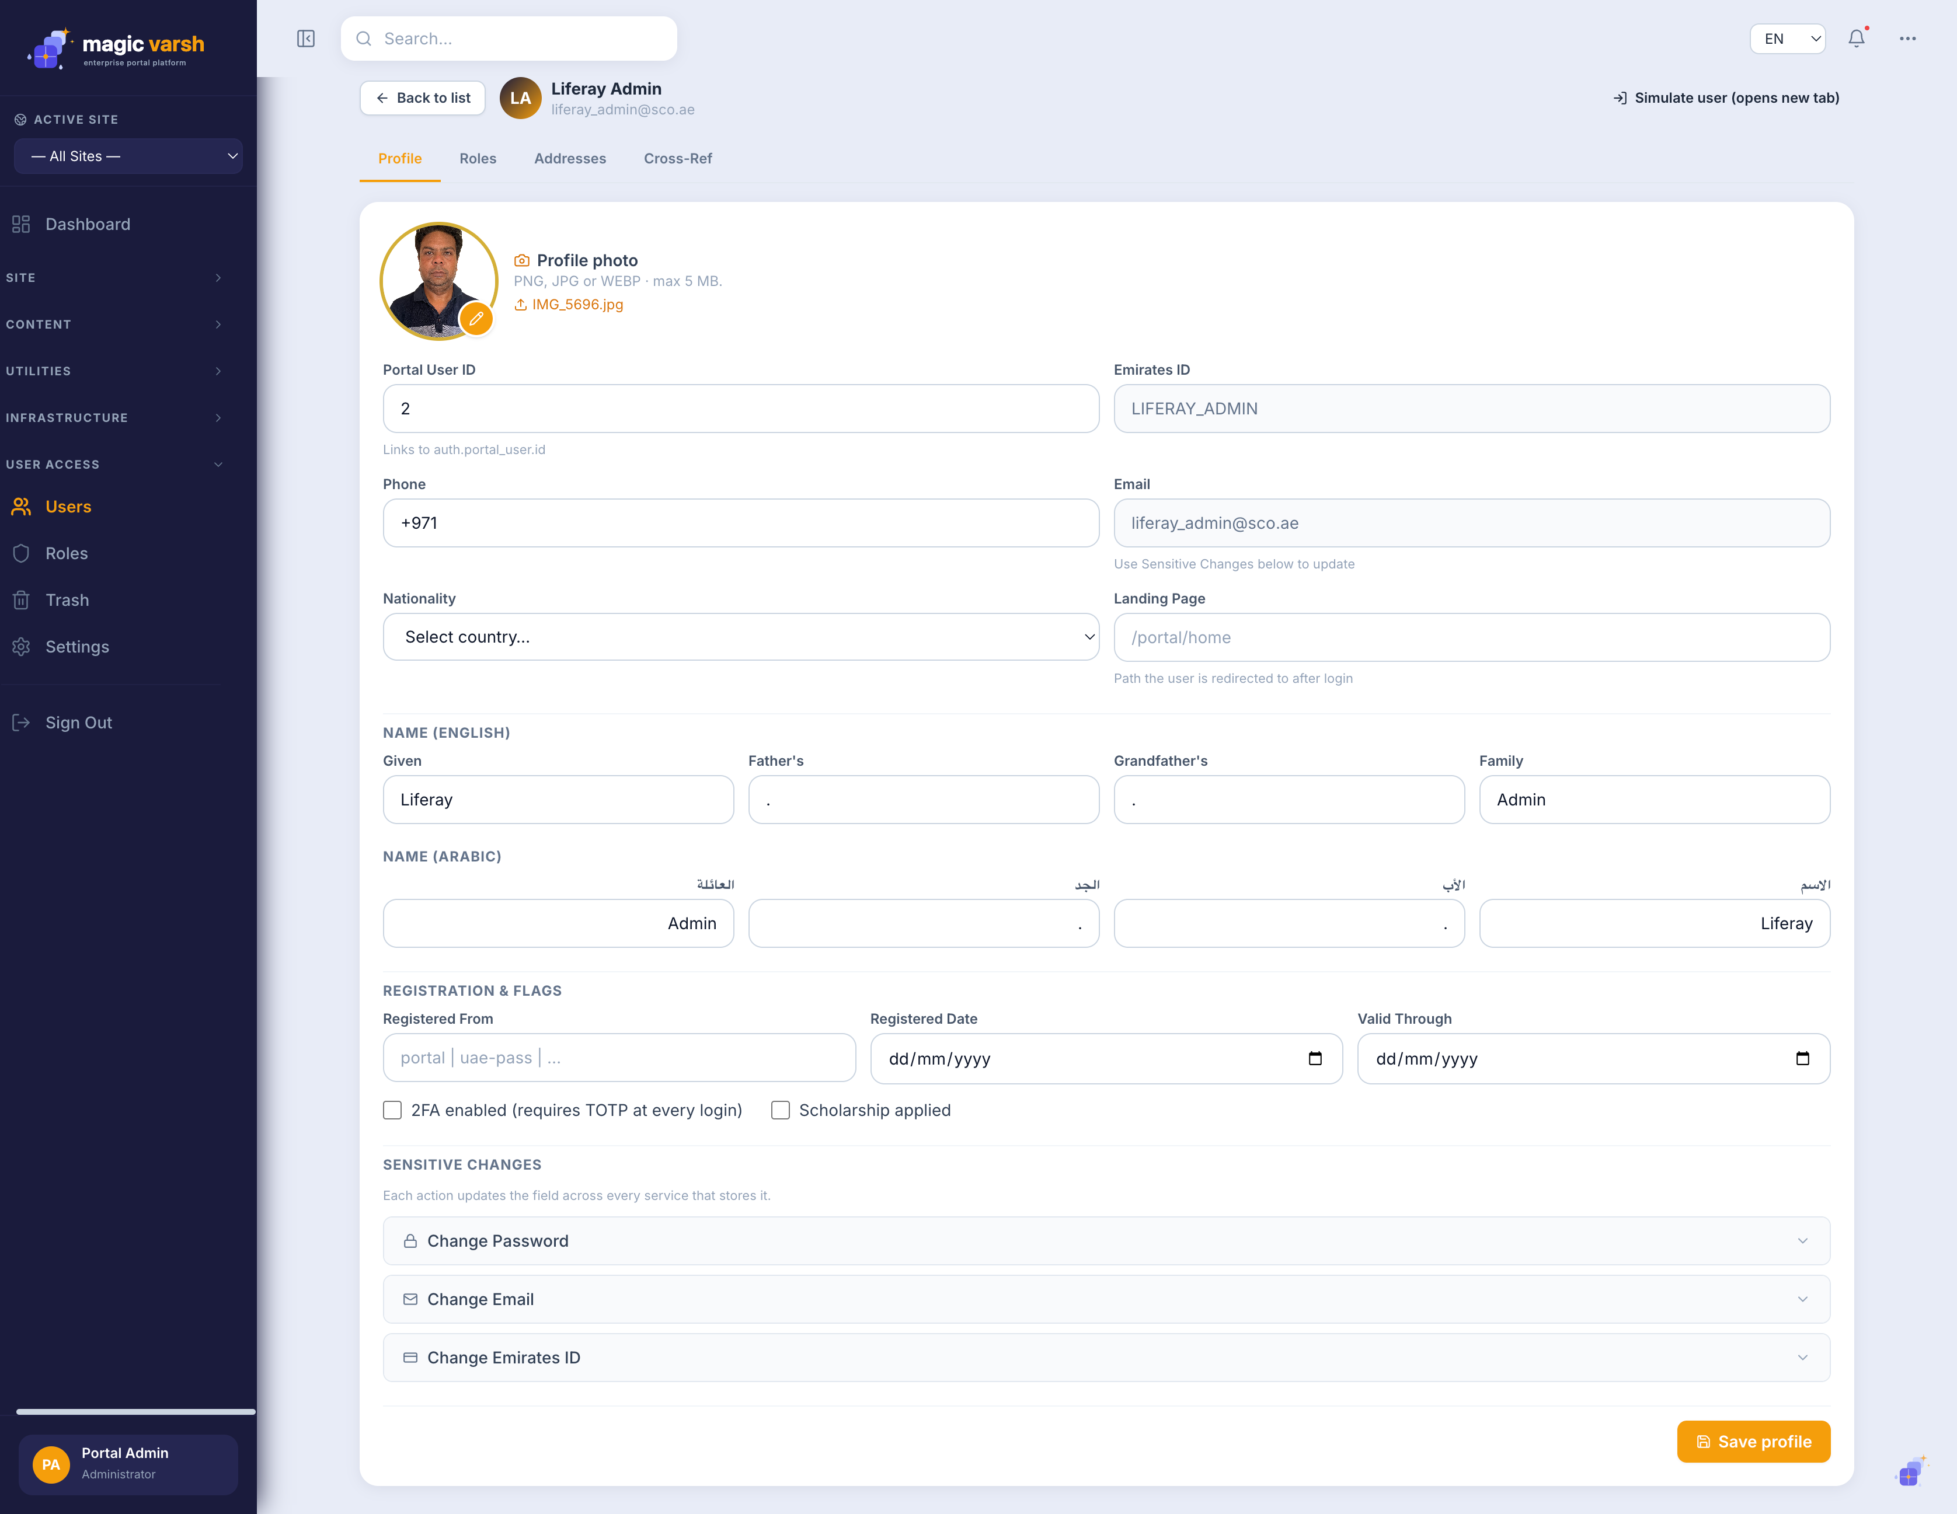Viewport: 1957px width, 1514px height.
Task: Click the Landing Page input field
Action: [x=1471, y=638]
